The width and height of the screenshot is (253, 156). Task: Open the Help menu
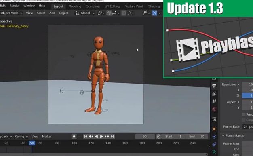(42, 6)
